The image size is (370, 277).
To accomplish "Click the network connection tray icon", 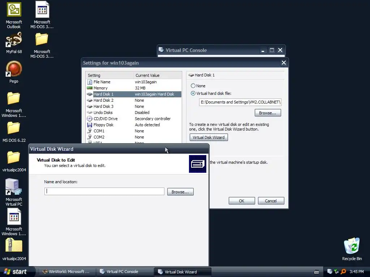I will pyautogui.click(x=336, y=272).
